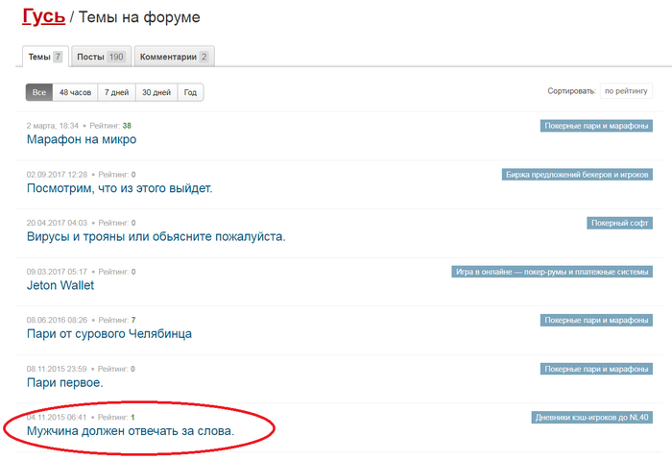Image resolution: width=672 pixels, height=460 pixels.
Task: Click Покерные пари tag beside Марафон на микро
Action: click(596, 126)
